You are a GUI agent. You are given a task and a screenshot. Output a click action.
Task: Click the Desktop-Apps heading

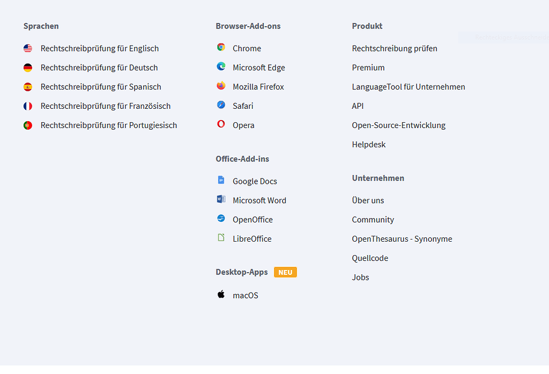[242, 272]
